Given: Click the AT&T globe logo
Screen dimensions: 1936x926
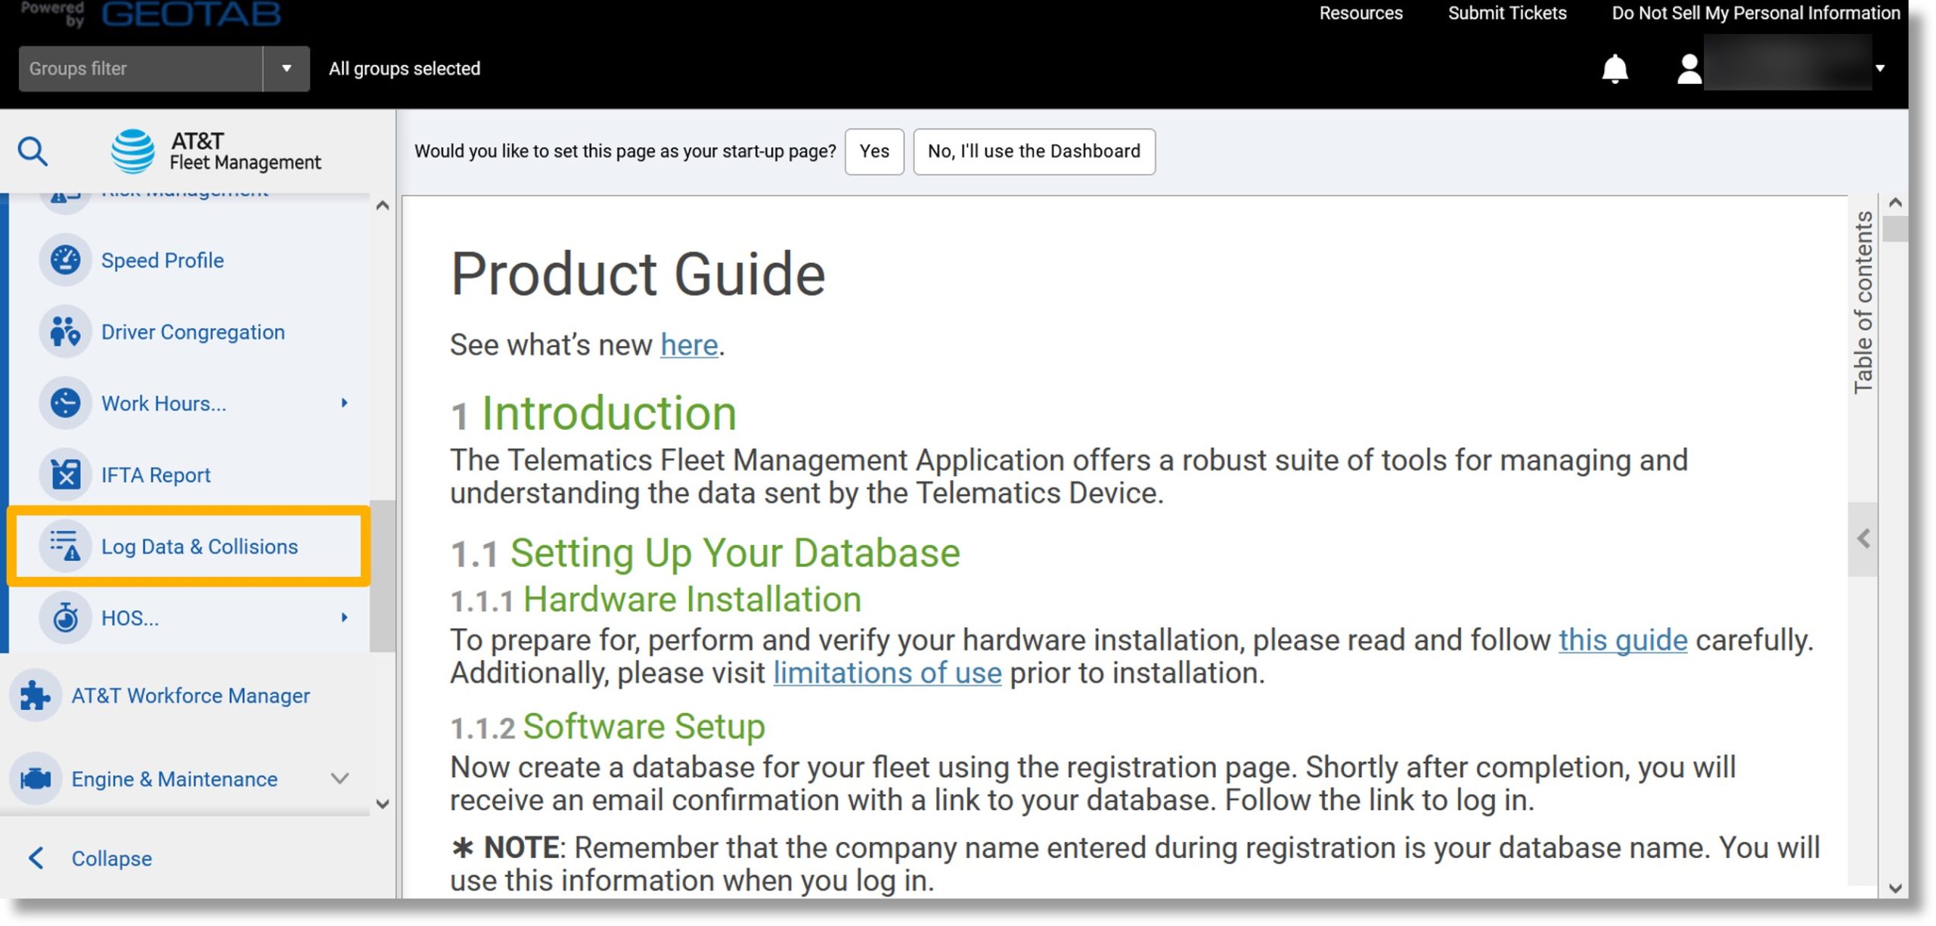Looking at the screenshot, I should [133, 151].
